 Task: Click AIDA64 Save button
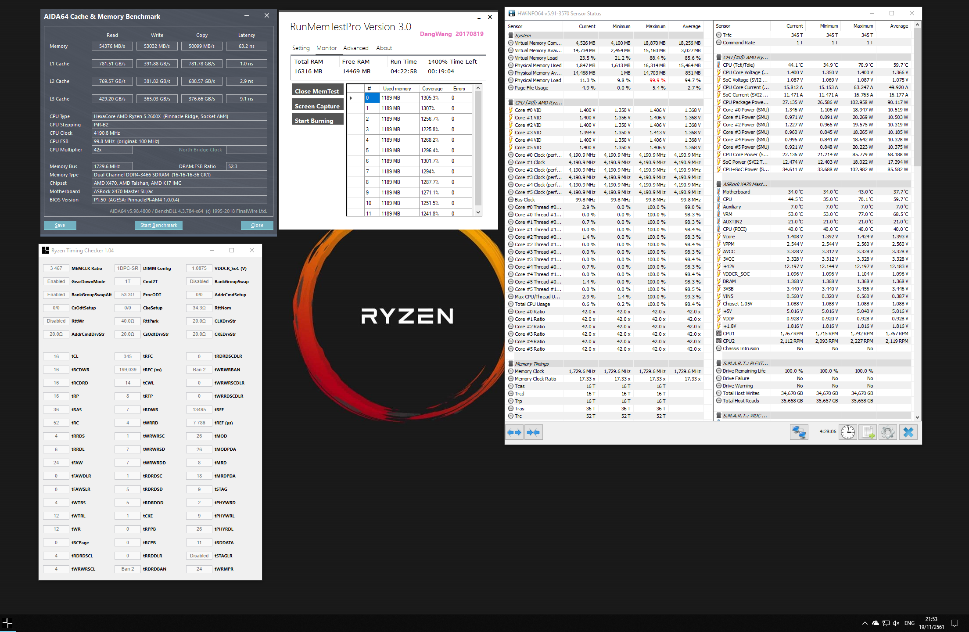[x=60, y=225]
